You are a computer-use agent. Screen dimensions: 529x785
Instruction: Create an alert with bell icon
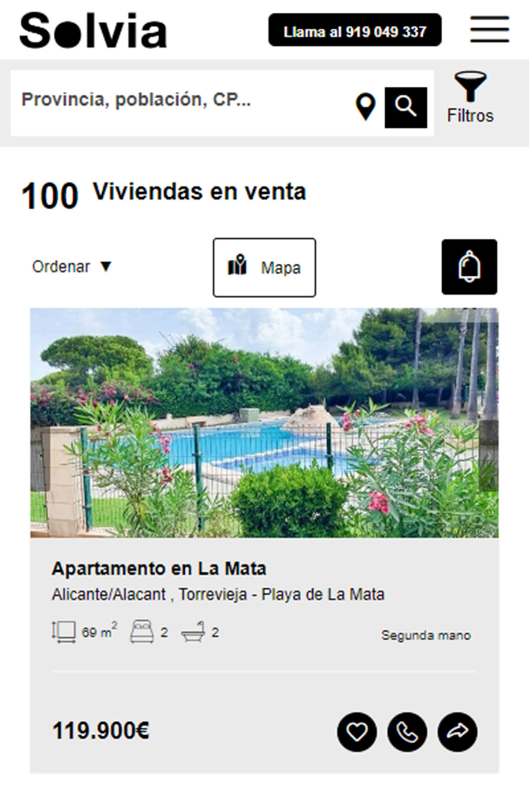pos(469,267)
